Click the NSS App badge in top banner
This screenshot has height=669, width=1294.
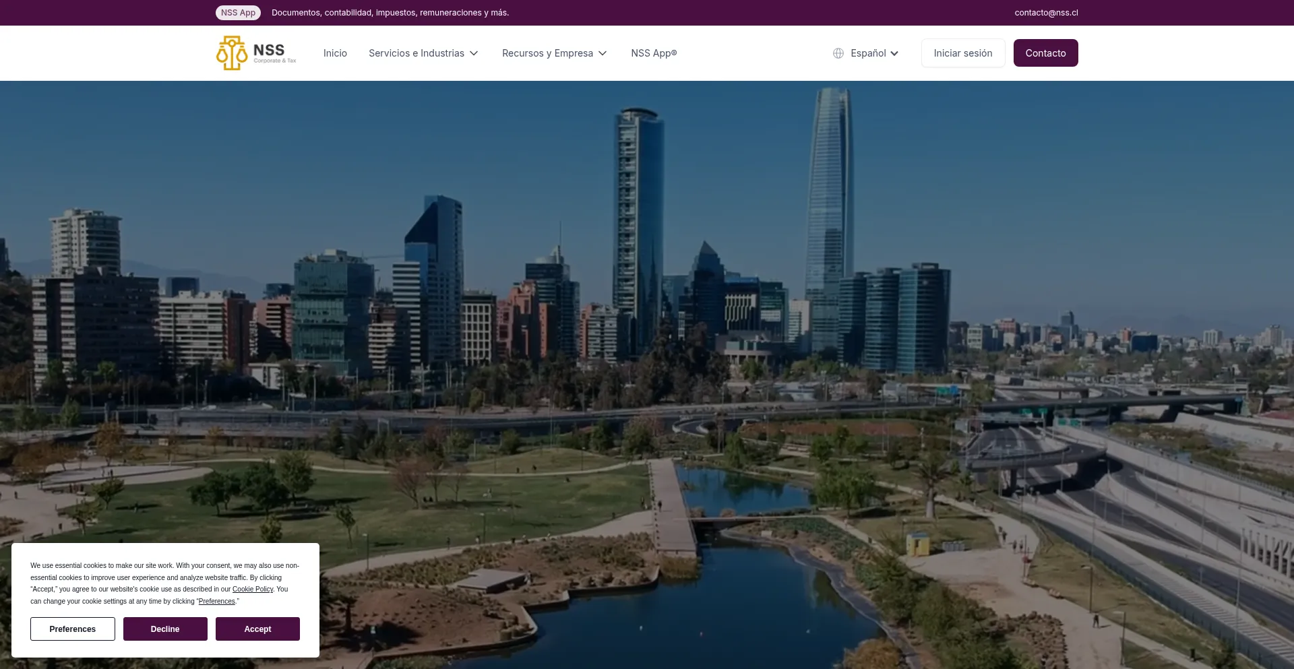(238, 13)
